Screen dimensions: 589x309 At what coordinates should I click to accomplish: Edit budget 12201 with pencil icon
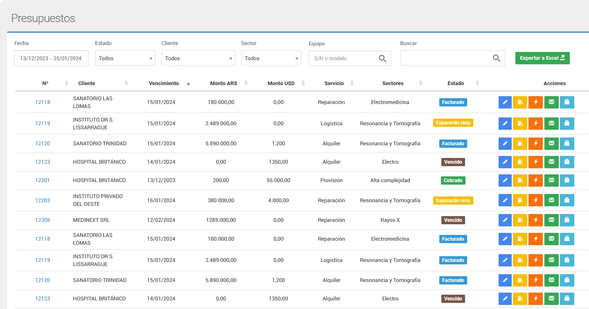(x=505, y=180)
